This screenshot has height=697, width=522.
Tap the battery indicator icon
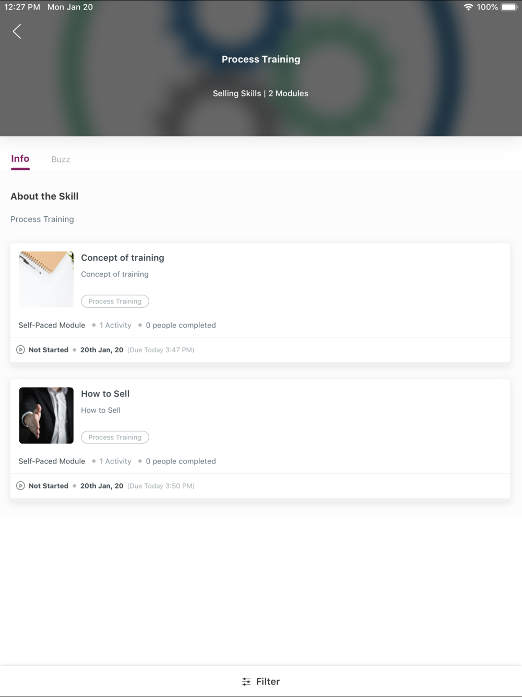[x=509, y=7]
